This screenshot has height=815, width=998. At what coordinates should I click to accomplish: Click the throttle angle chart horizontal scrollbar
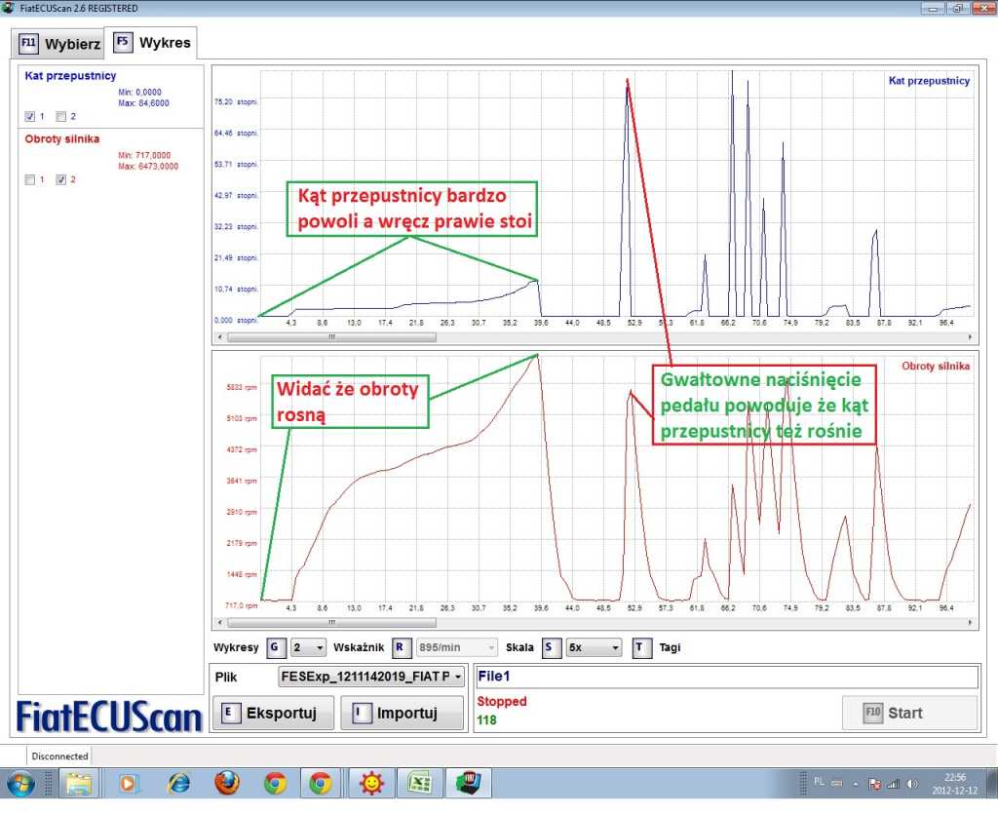click(x=331, y=337)
